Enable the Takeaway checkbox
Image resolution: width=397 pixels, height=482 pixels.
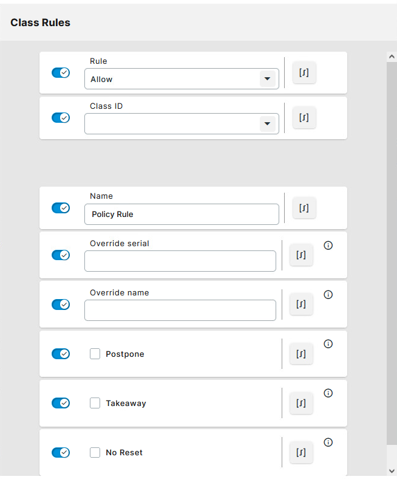click(x=95, y=403)
